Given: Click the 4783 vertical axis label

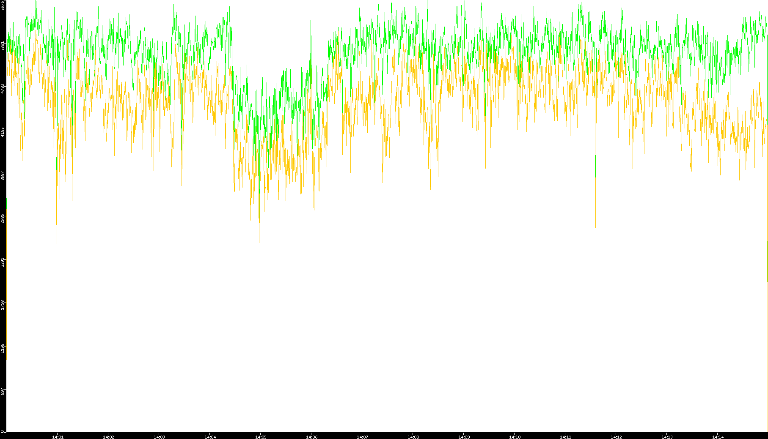Looking at the screenshot, I should [x=3, y=89].
